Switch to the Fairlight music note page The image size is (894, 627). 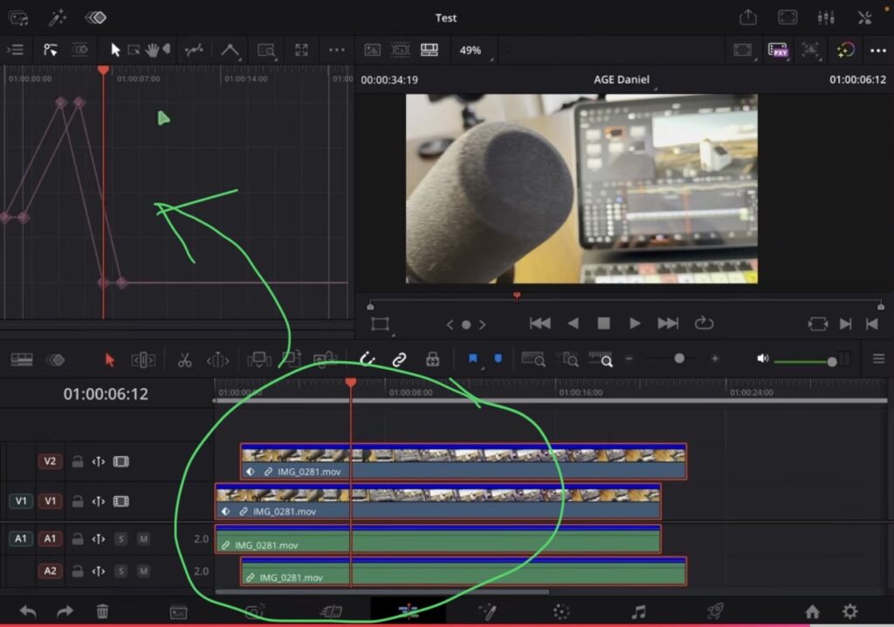click(x=638, y=611)
